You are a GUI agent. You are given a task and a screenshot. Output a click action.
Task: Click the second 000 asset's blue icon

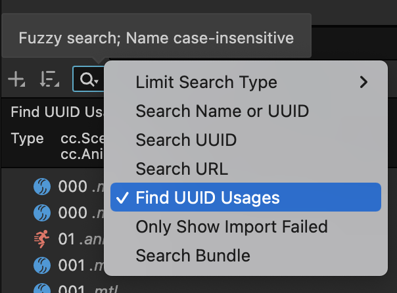click(42, 213)
